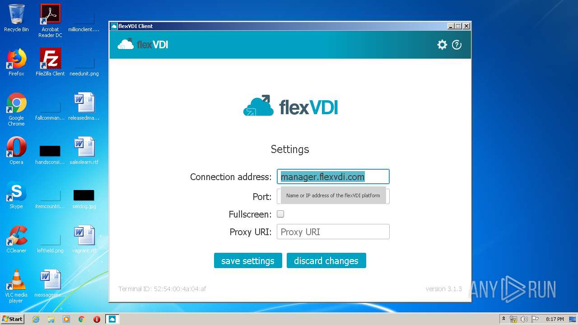Select the vagrant.rtf desktop file
The image size is (578, 325).
(84, 239)
